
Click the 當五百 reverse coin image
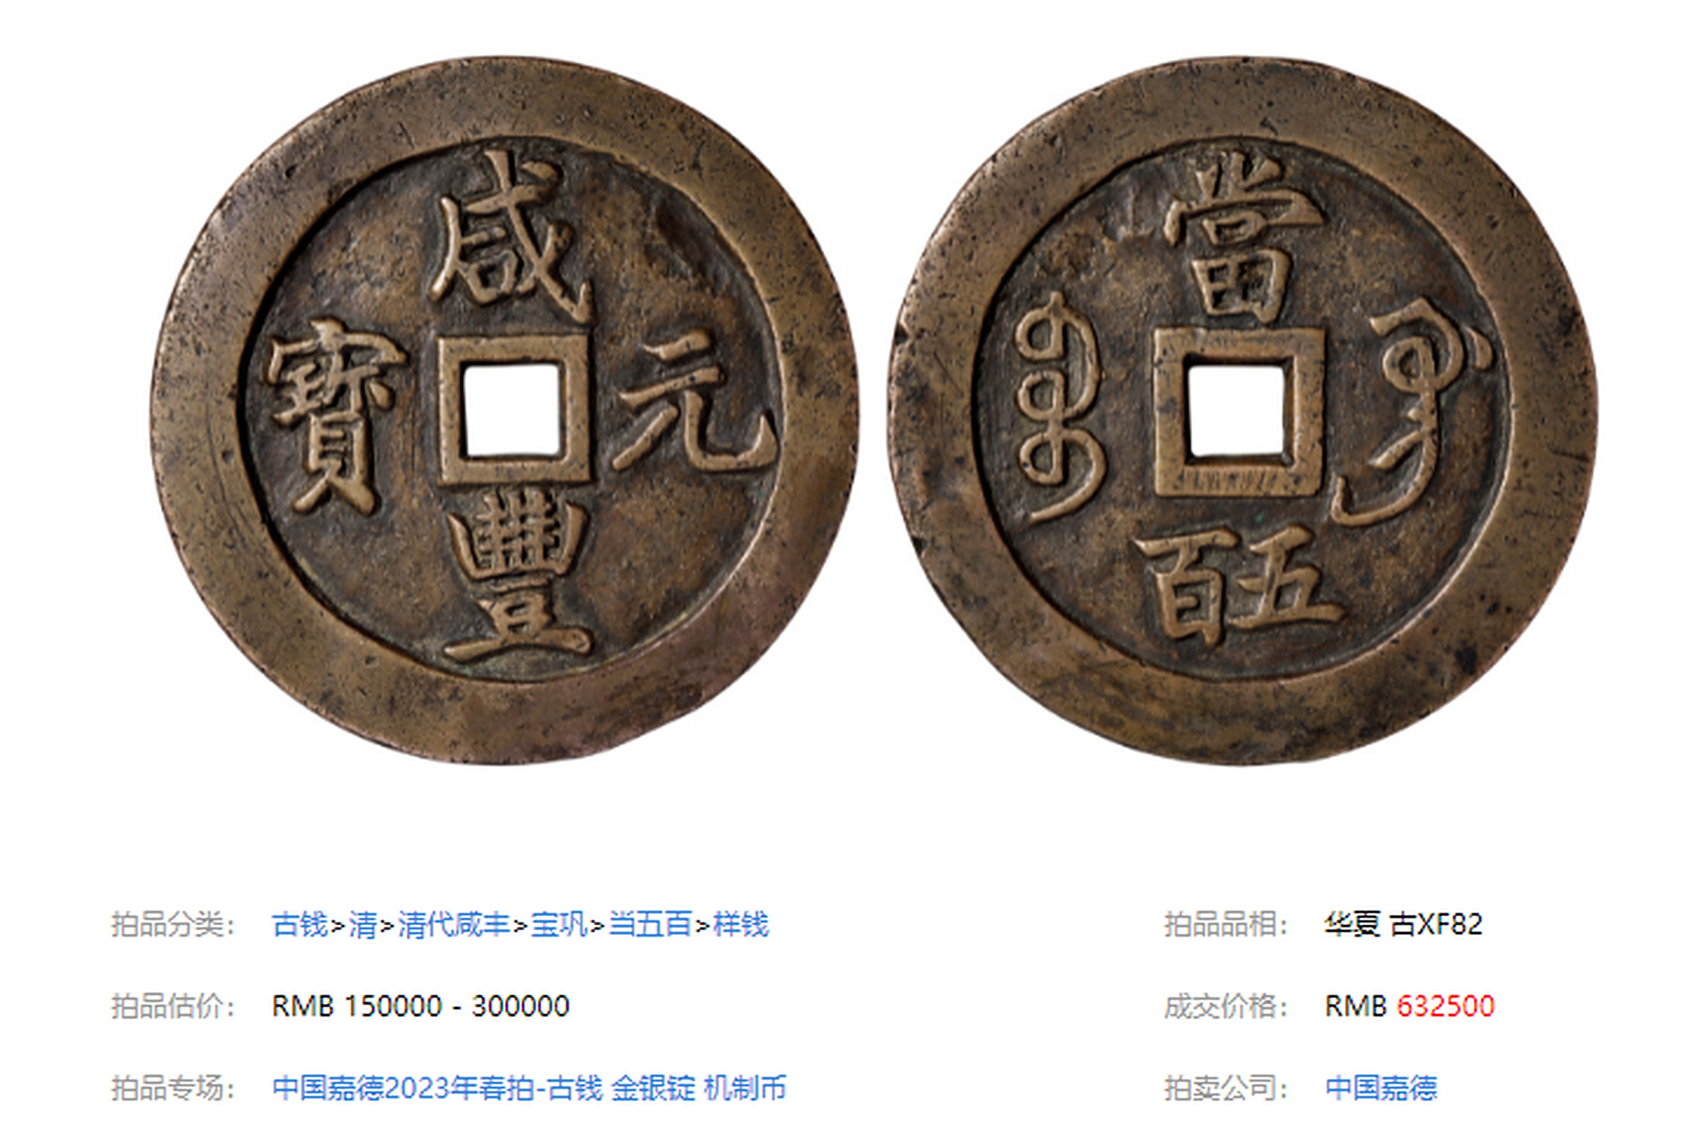click(x=1242, y=411)
